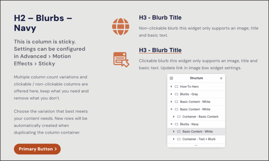This screenshot has height=161, width=269.
Task: Expand arrow on highlighted Basic Content - White row
Action: coord(174,132)
